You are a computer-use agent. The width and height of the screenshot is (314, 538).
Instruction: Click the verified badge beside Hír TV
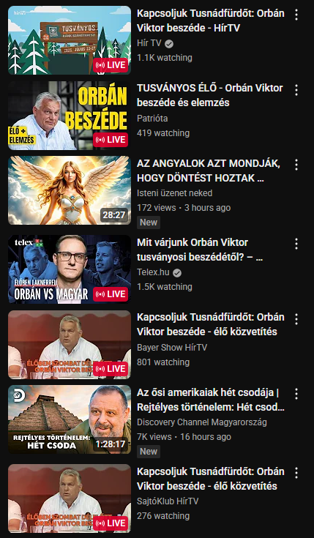[168, 44]
